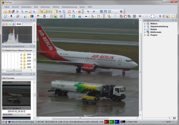Screen dimensions: 179x125
Task: Click the blue horizontal flip arrows icon
Action: coord(86,16)
